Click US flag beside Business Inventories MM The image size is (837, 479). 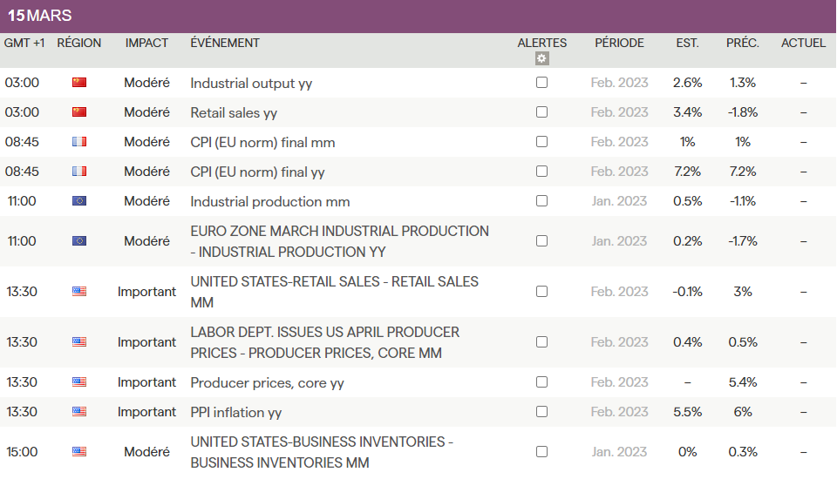[79, 452]
